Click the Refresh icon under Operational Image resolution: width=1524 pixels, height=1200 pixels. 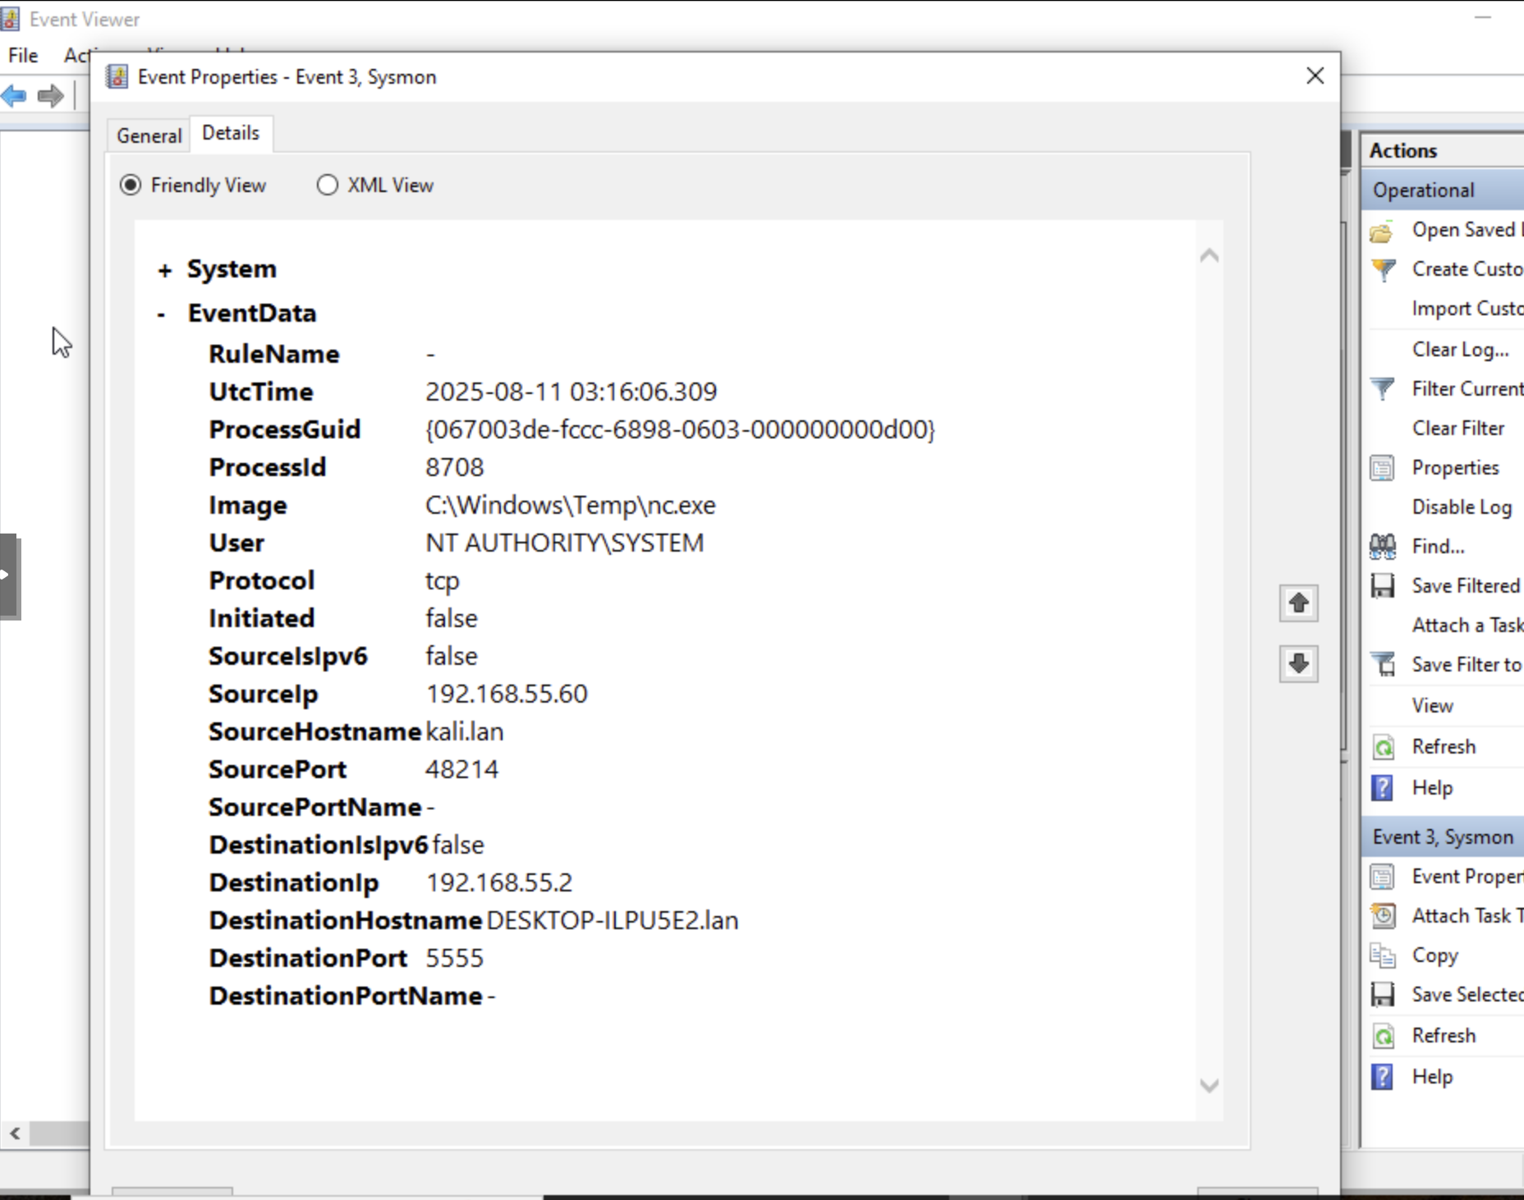point(1384,747)
